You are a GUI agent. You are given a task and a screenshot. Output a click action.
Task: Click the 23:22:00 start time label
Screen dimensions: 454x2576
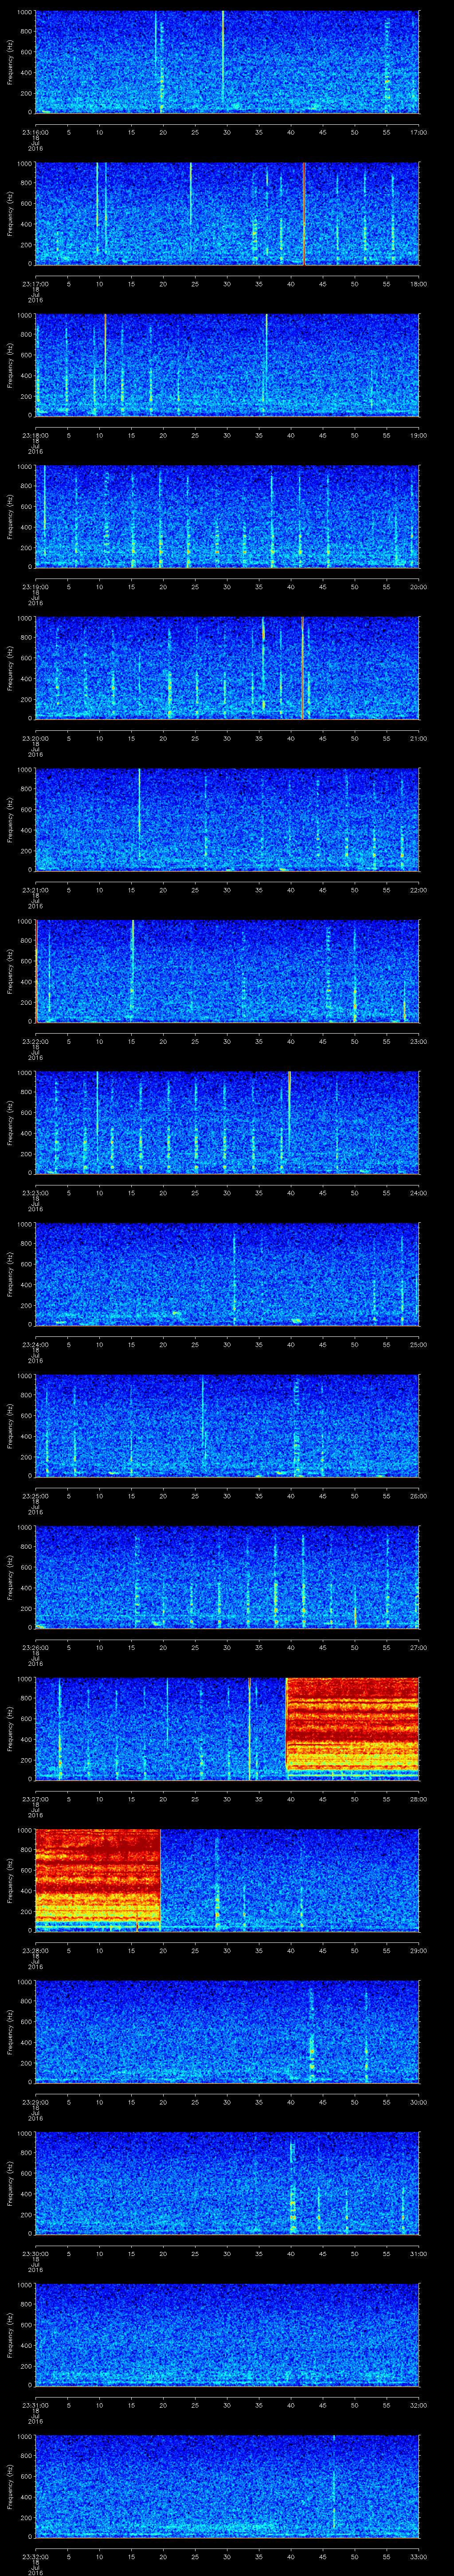coord(36,1041)
